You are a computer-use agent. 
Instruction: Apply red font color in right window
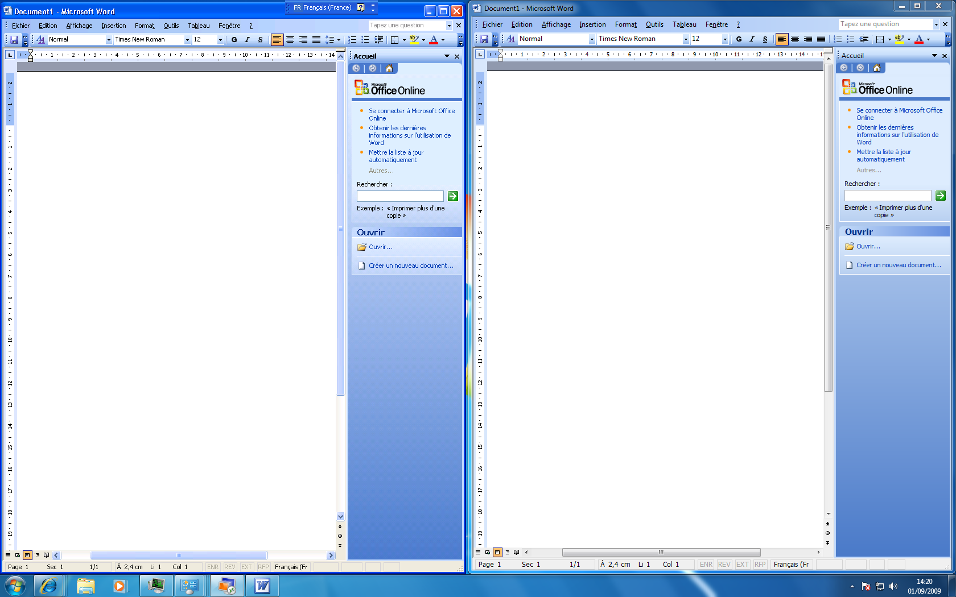[x=919, y=39]
